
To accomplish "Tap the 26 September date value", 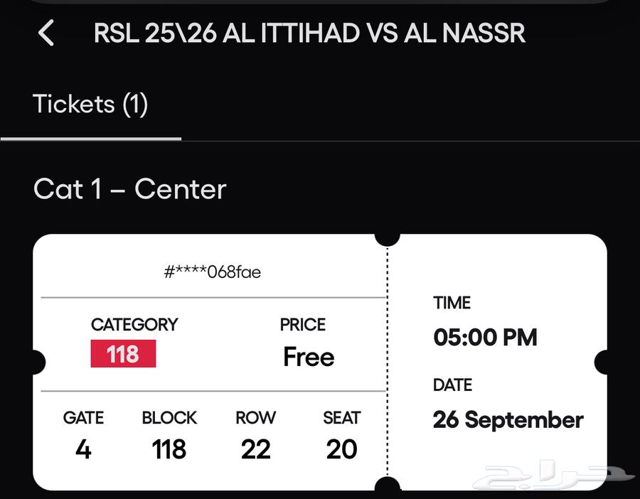I will 508,420.
